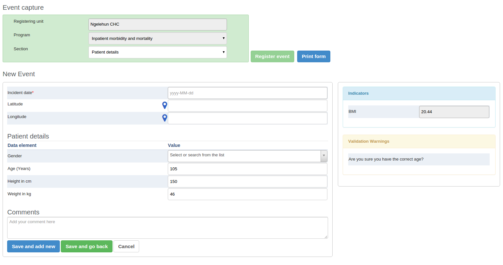Focus the Incident date field
Image resolution: width=503 pixels, height=265 pixels.
click(x=247, y=93)
